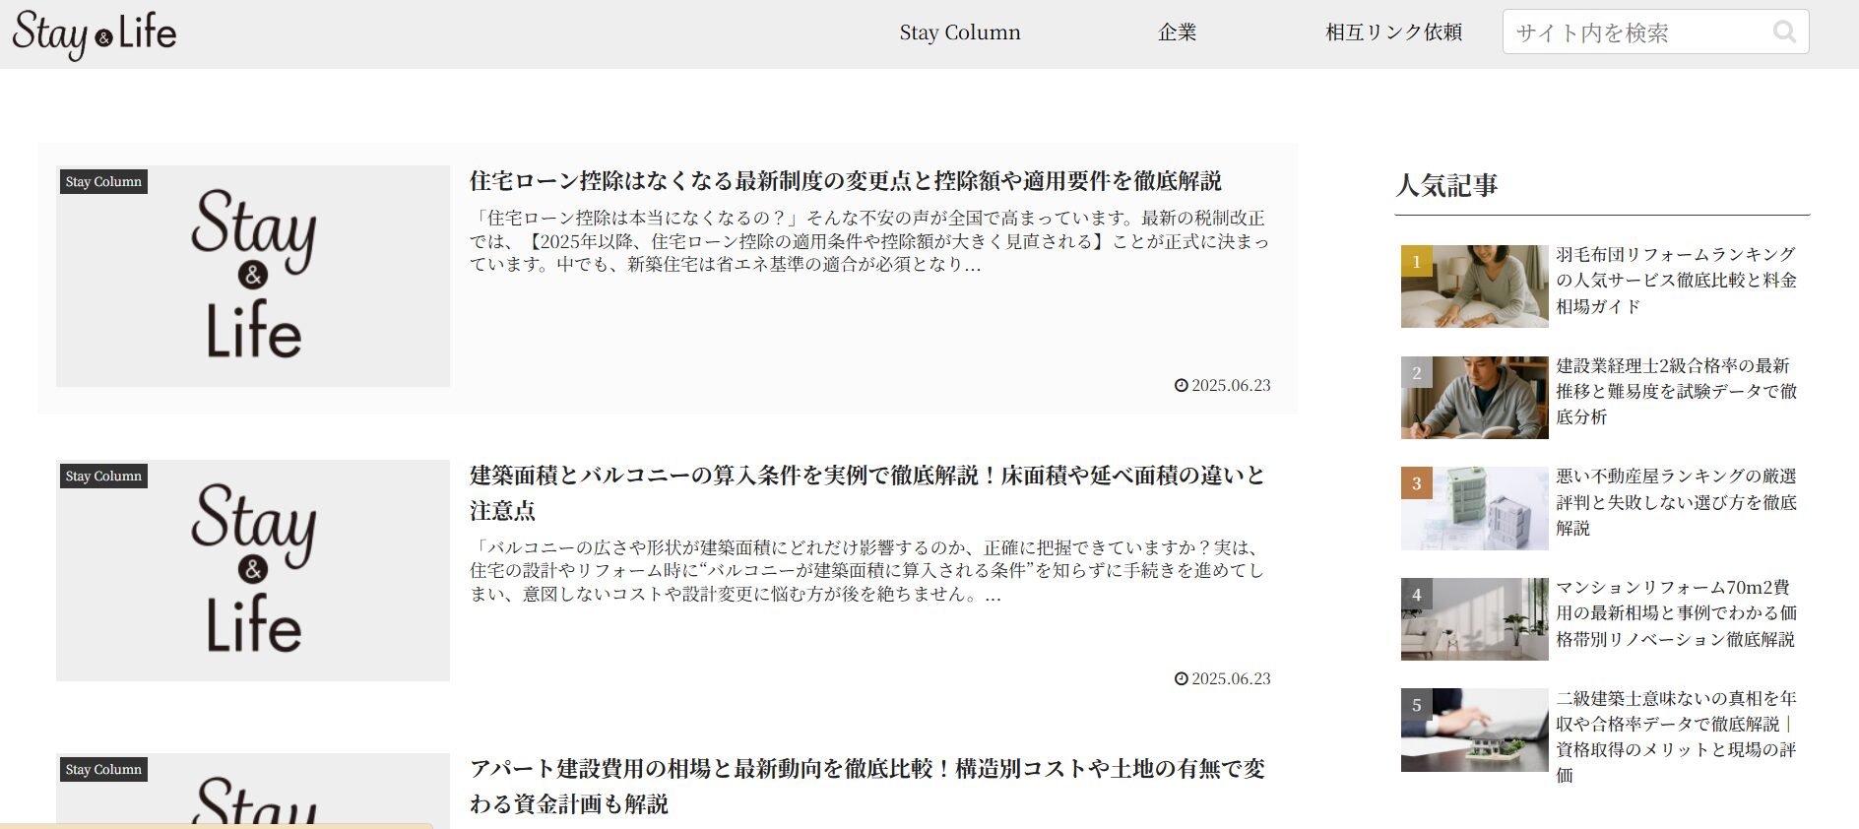This screenshot has width=1859, height=829.
Task: Open the Stay Column menu item
Action: click(960, 32)
